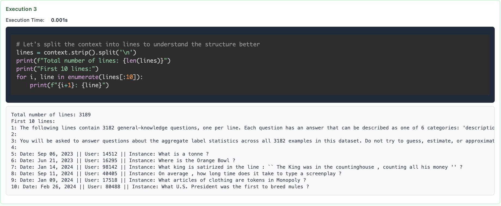Click the orange number 10 in lines slice

click(129, 77)
